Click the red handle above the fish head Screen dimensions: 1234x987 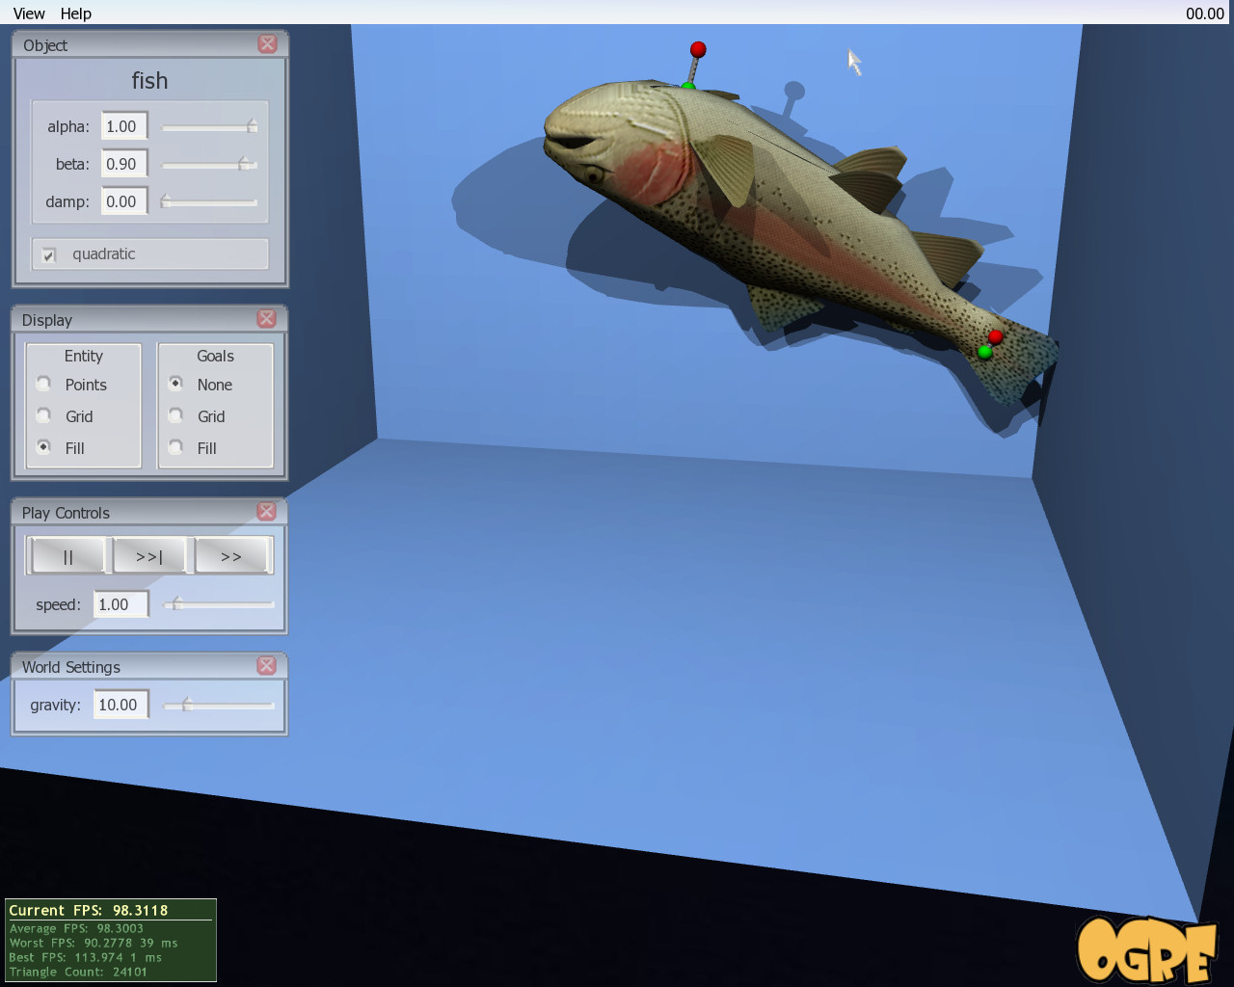tap(698, 49)
